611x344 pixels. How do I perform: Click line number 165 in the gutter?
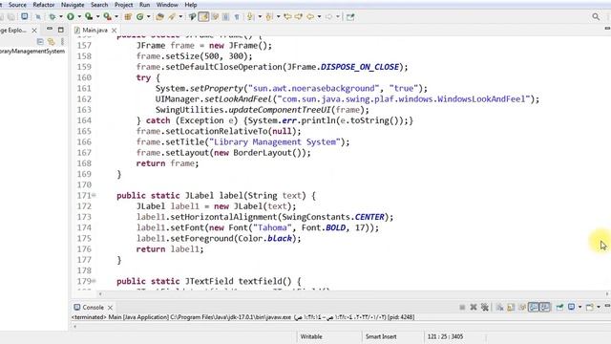point(84,131)
